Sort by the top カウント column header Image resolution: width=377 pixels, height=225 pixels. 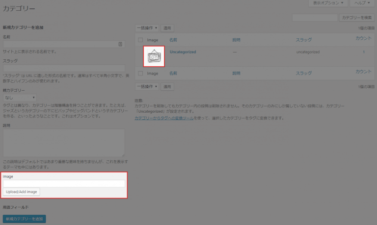(x=363, y=38)
